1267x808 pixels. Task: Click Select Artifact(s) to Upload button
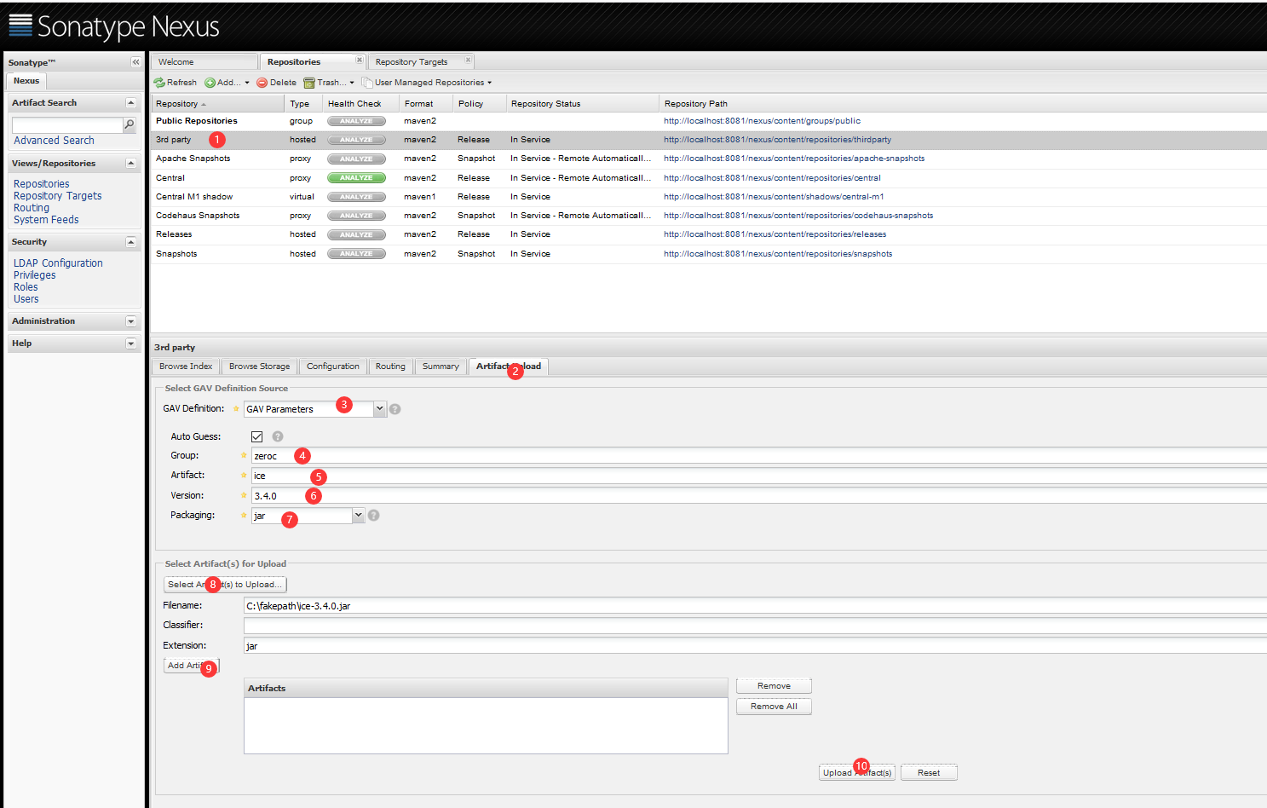click(x=225, y=585)
